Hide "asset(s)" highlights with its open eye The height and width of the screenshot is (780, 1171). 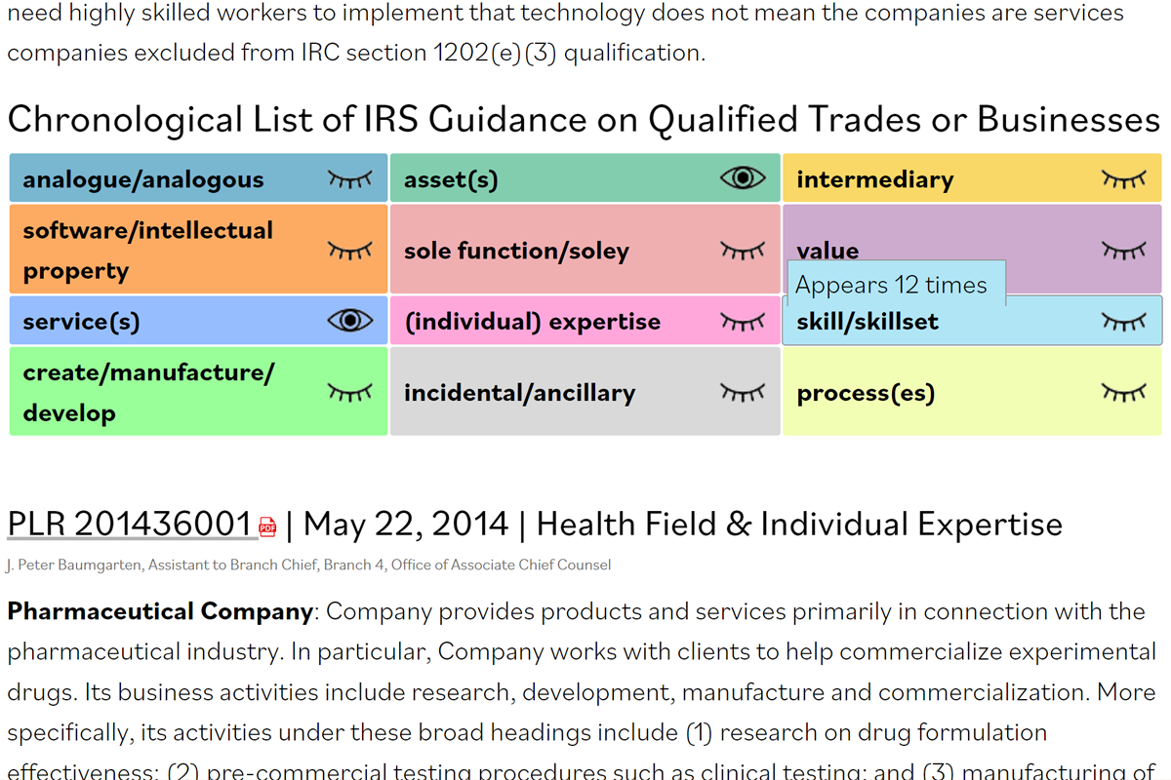(x=743, y=177)
